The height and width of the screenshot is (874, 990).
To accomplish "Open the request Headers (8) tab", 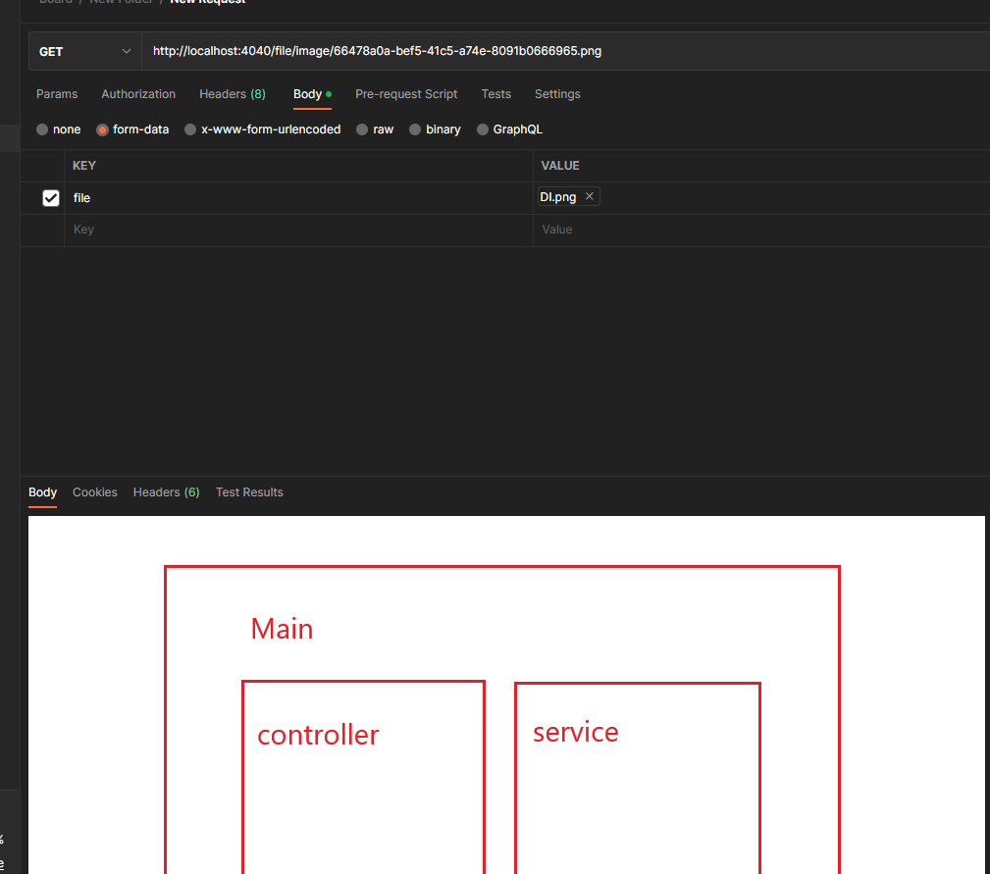I will (x=233, y=94).
